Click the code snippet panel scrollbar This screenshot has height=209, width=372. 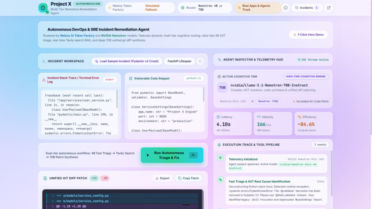204,95
